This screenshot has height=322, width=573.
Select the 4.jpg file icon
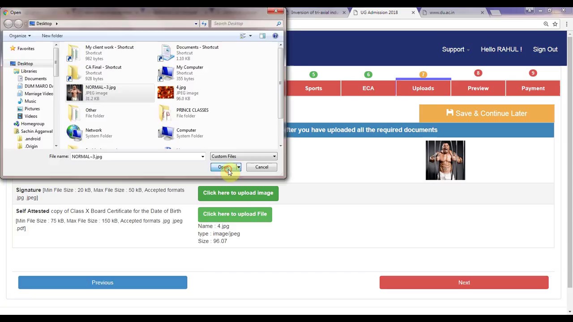[x=165, y=93]
